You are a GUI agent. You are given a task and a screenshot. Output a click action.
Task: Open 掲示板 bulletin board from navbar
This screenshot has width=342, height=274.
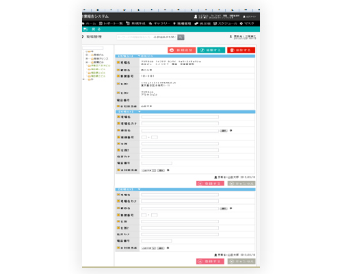coord(196,23)
